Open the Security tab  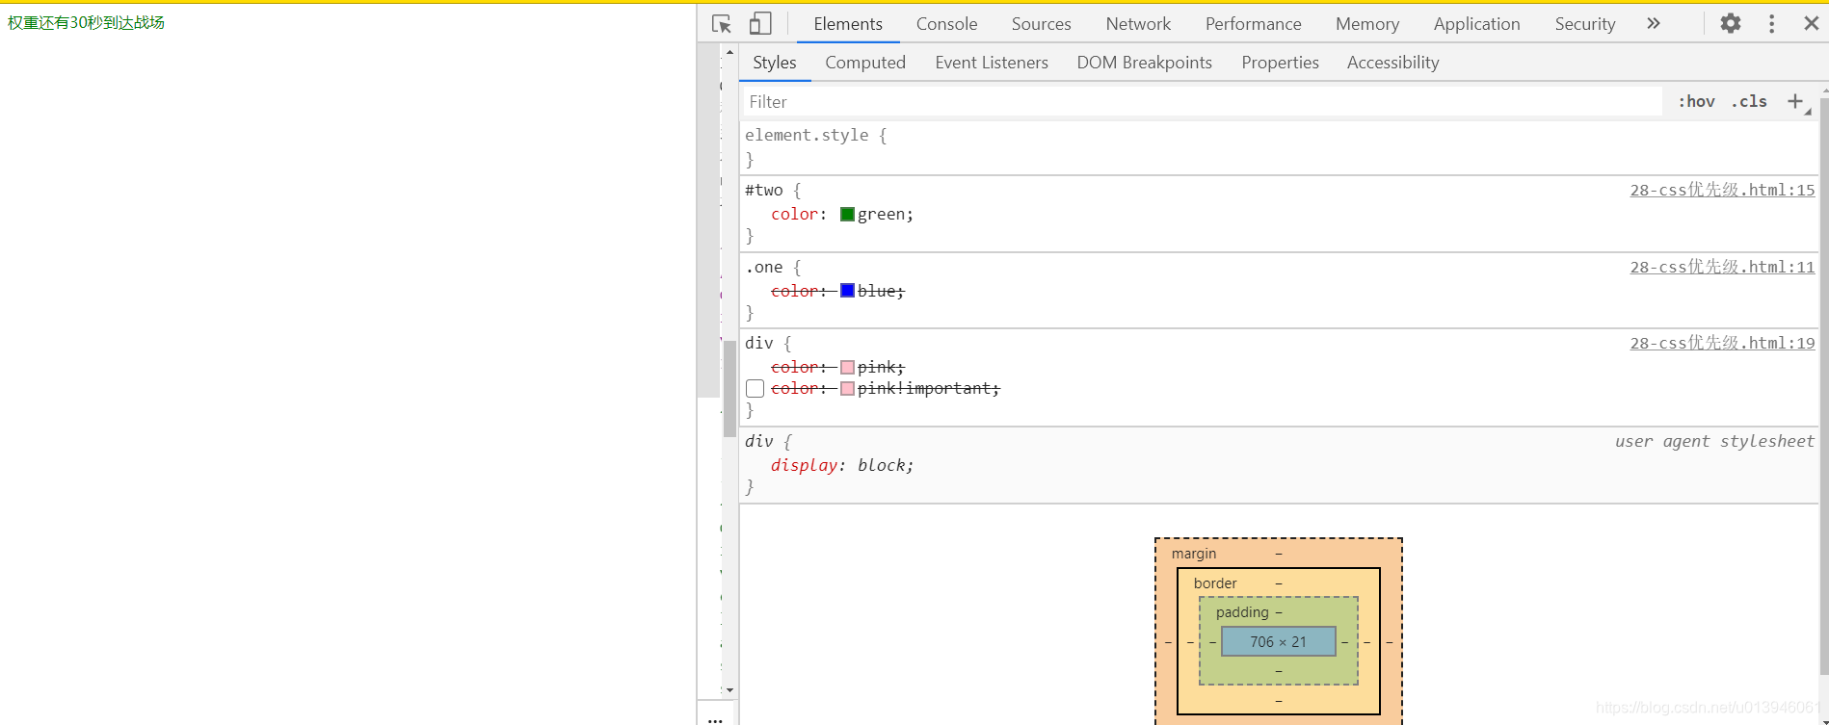1584,24
